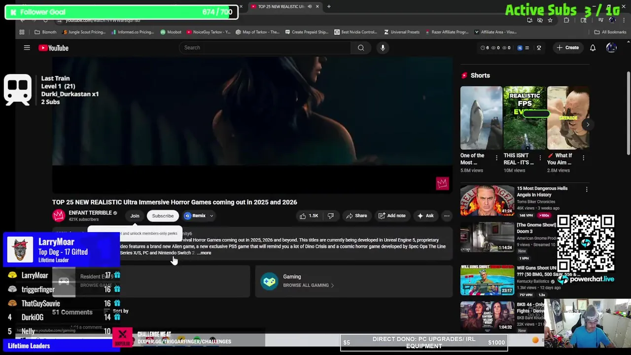Viewport: 631px width, 355px height.
Task: Open a new browser tab
Action: (329, 6)
